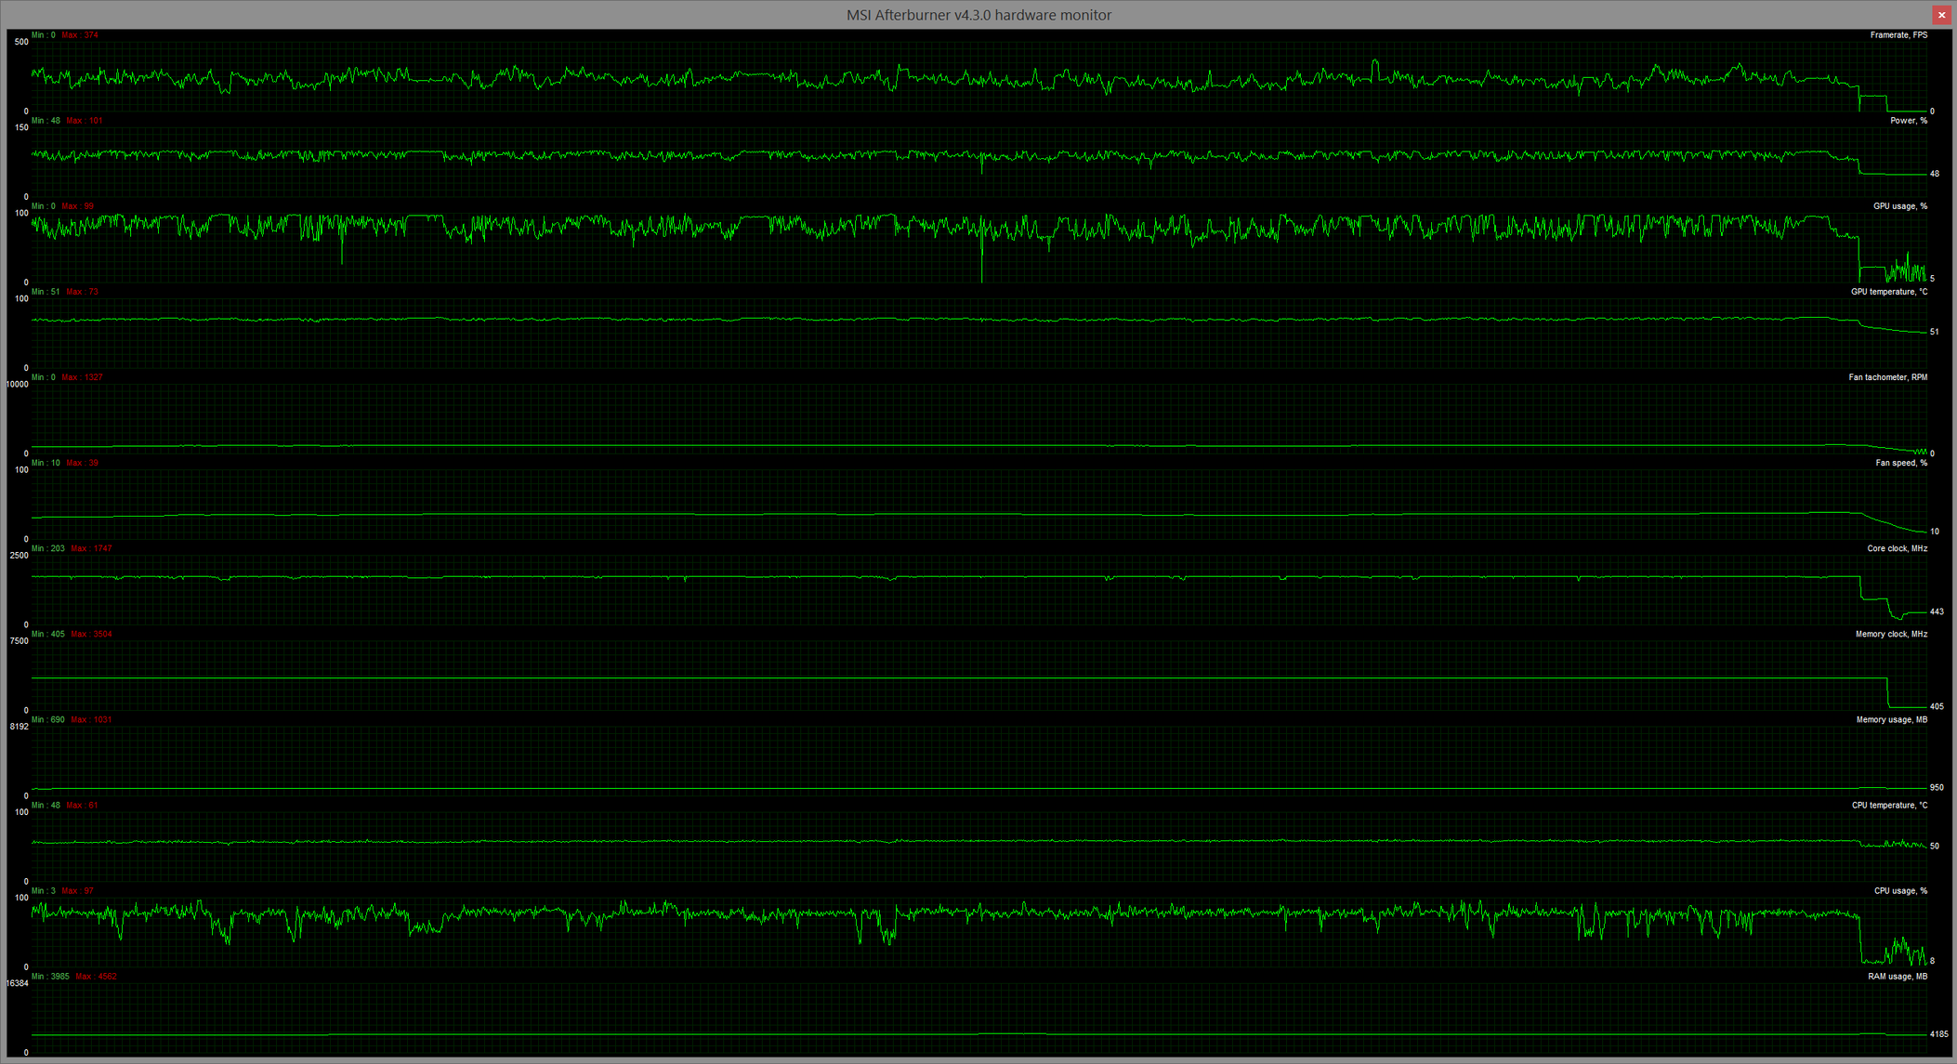Select the Core clock, MHz label
The width and height of the screenshot is (1957, 1064).
[1897, 548]
